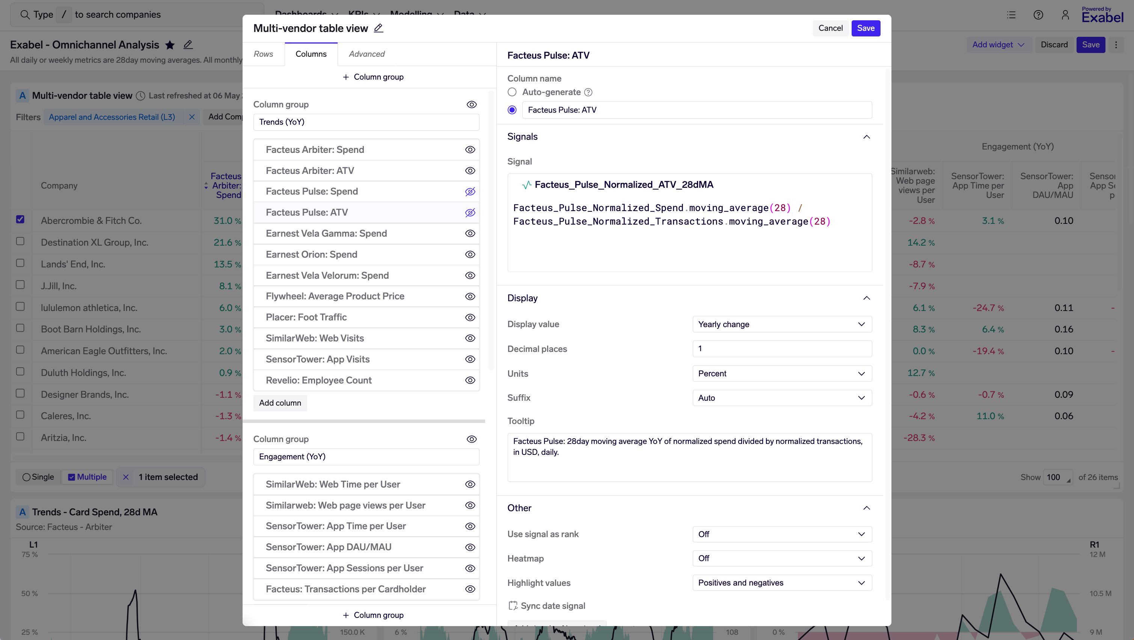
Task: Click the last refreshed clock icon
Action: click(140, 96)
